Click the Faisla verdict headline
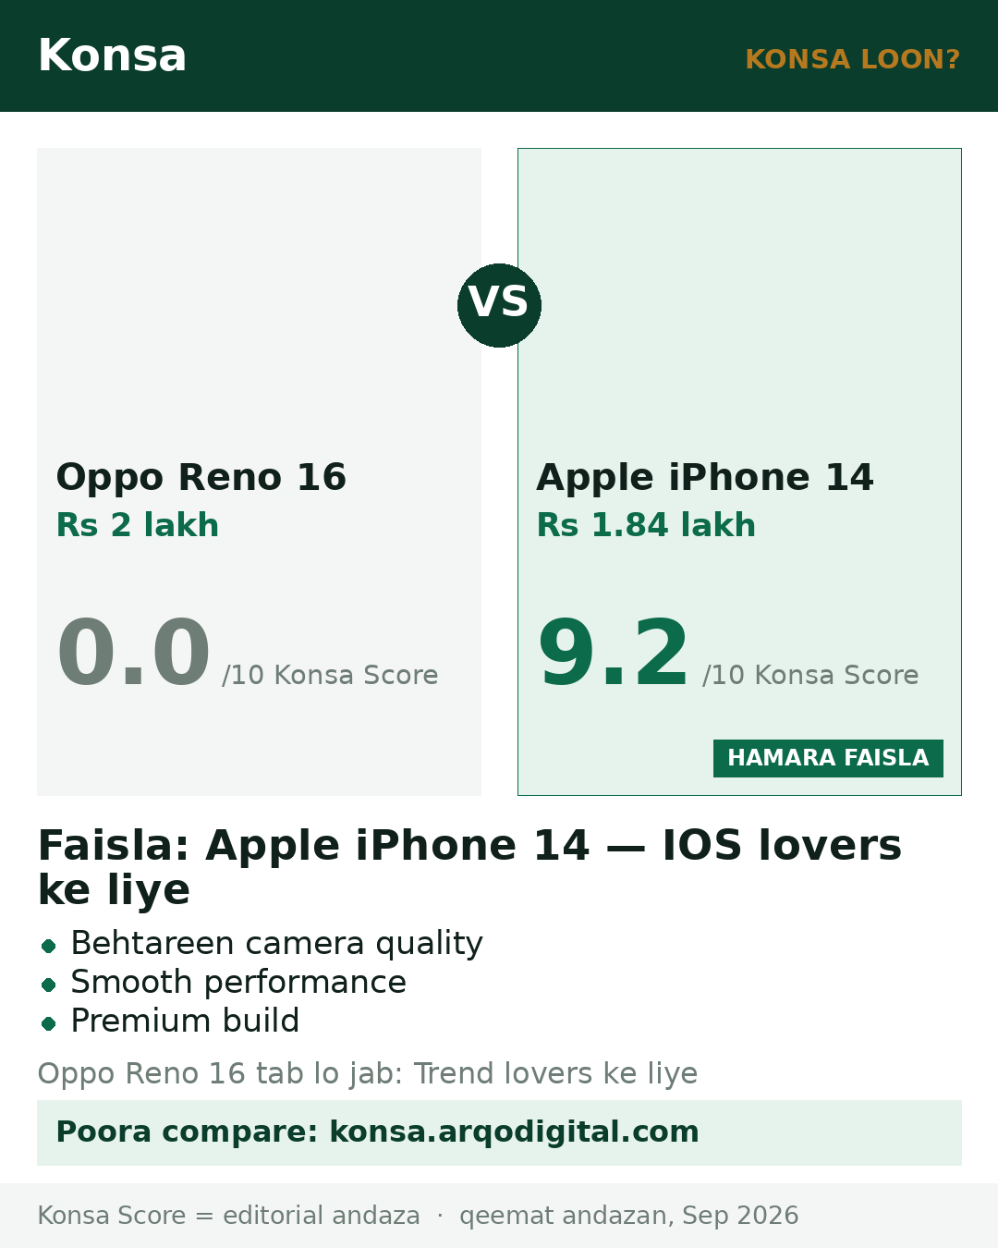The width and height of the screenshot is (998, 1248). pos(469,867)
